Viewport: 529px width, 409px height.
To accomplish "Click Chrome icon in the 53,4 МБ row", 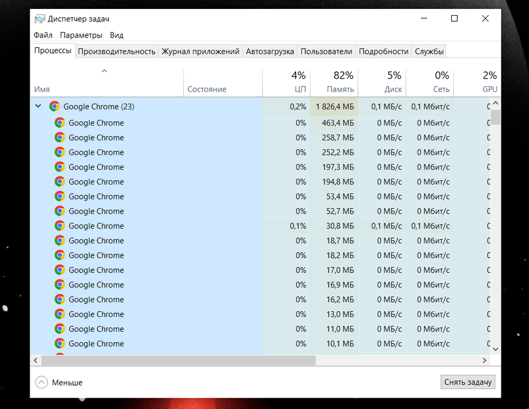I will (60, 196).
